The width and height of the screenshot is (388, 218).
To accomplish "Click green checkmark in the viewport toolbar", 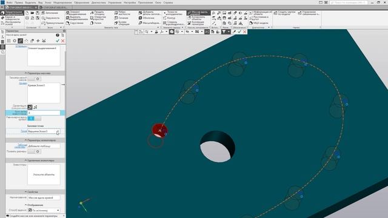I will click(239, 32).
